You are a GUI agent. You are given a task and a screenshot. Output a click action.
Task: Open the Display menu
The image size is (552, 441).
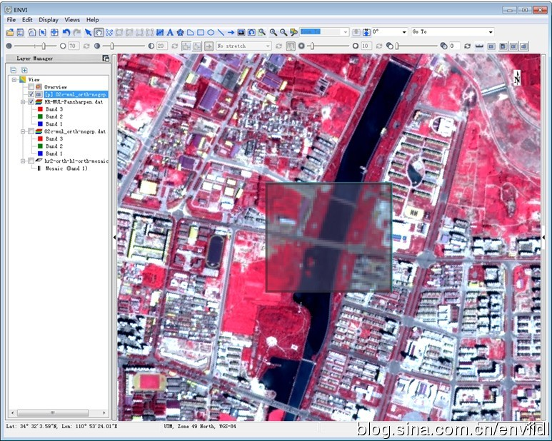click(49, 20)
